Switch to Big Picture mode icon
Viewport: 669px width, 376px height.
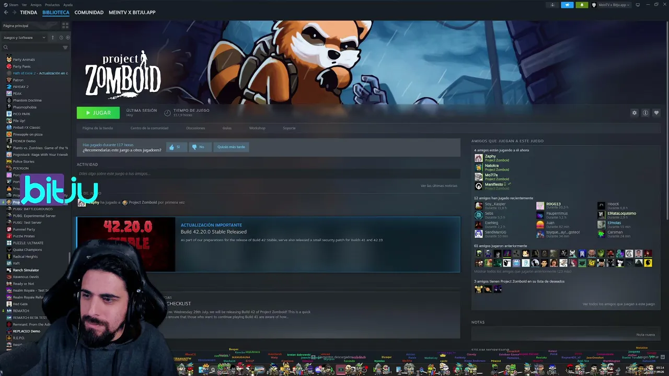[x=638, y=5]
